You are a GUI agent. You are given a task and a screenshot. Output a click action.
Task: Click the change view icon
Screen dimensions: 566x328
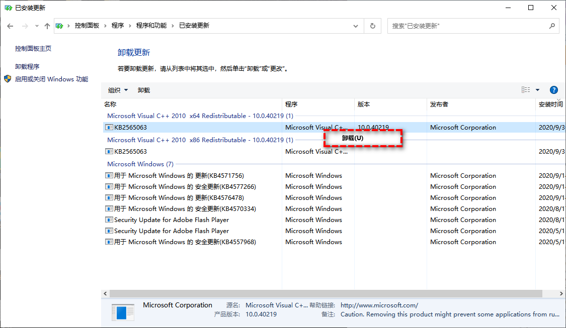pos(526,90)
